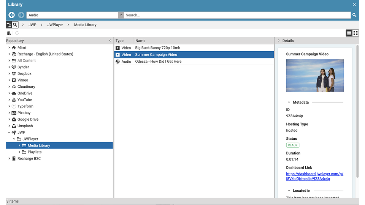Select Unsplash in the repository tree
The width and height of the screenshot is (365, 205).
click(x=25, y=126)
